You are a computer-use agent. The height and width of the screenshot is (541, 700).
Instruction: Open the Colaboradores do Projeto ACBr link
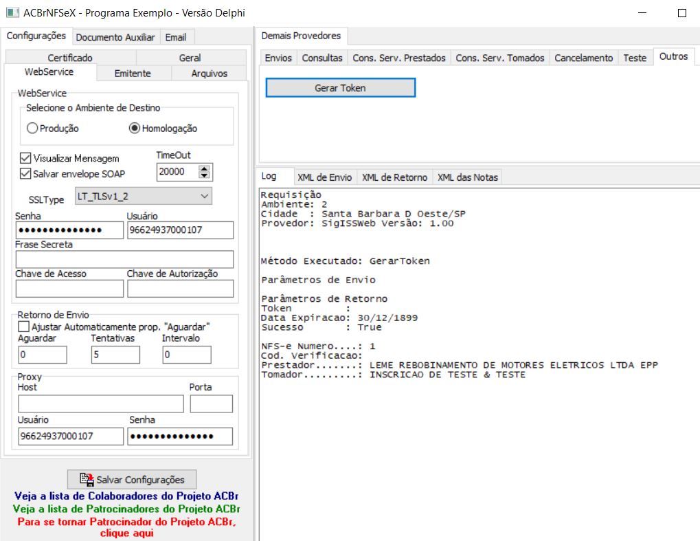pyautogui.click(x=126, y=496)
